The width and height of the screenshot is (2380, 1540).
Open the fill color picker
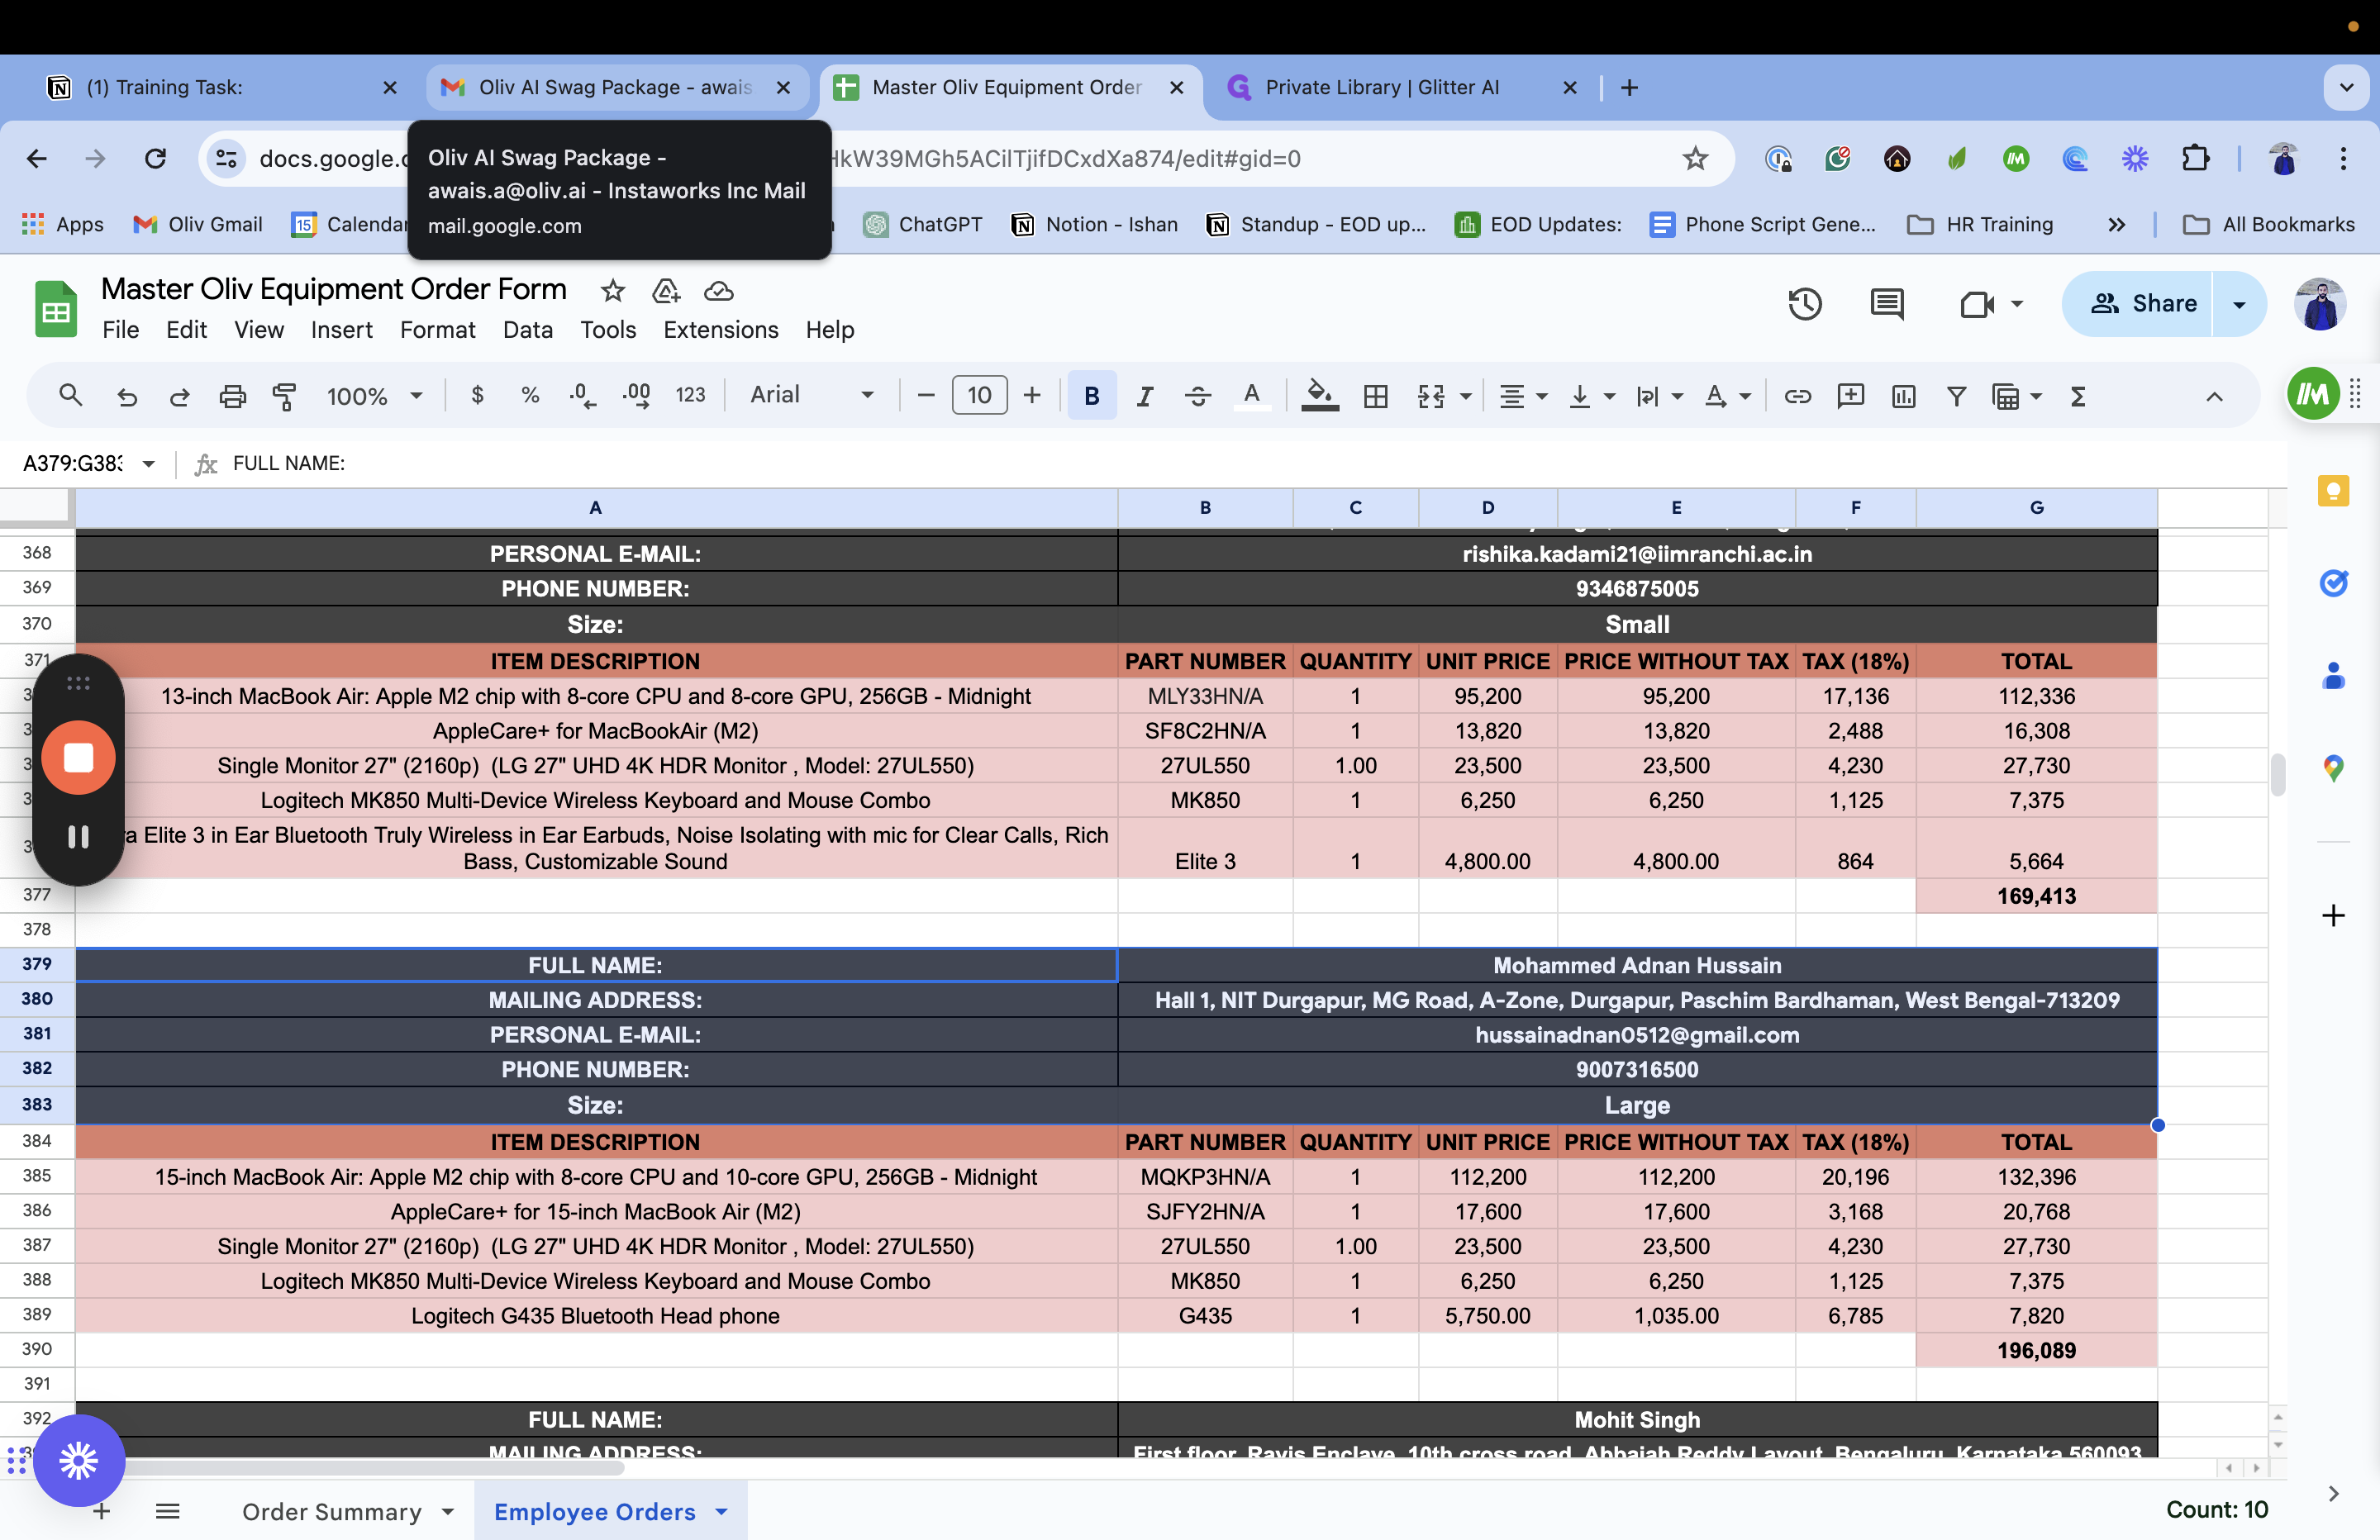point(1319,396)
